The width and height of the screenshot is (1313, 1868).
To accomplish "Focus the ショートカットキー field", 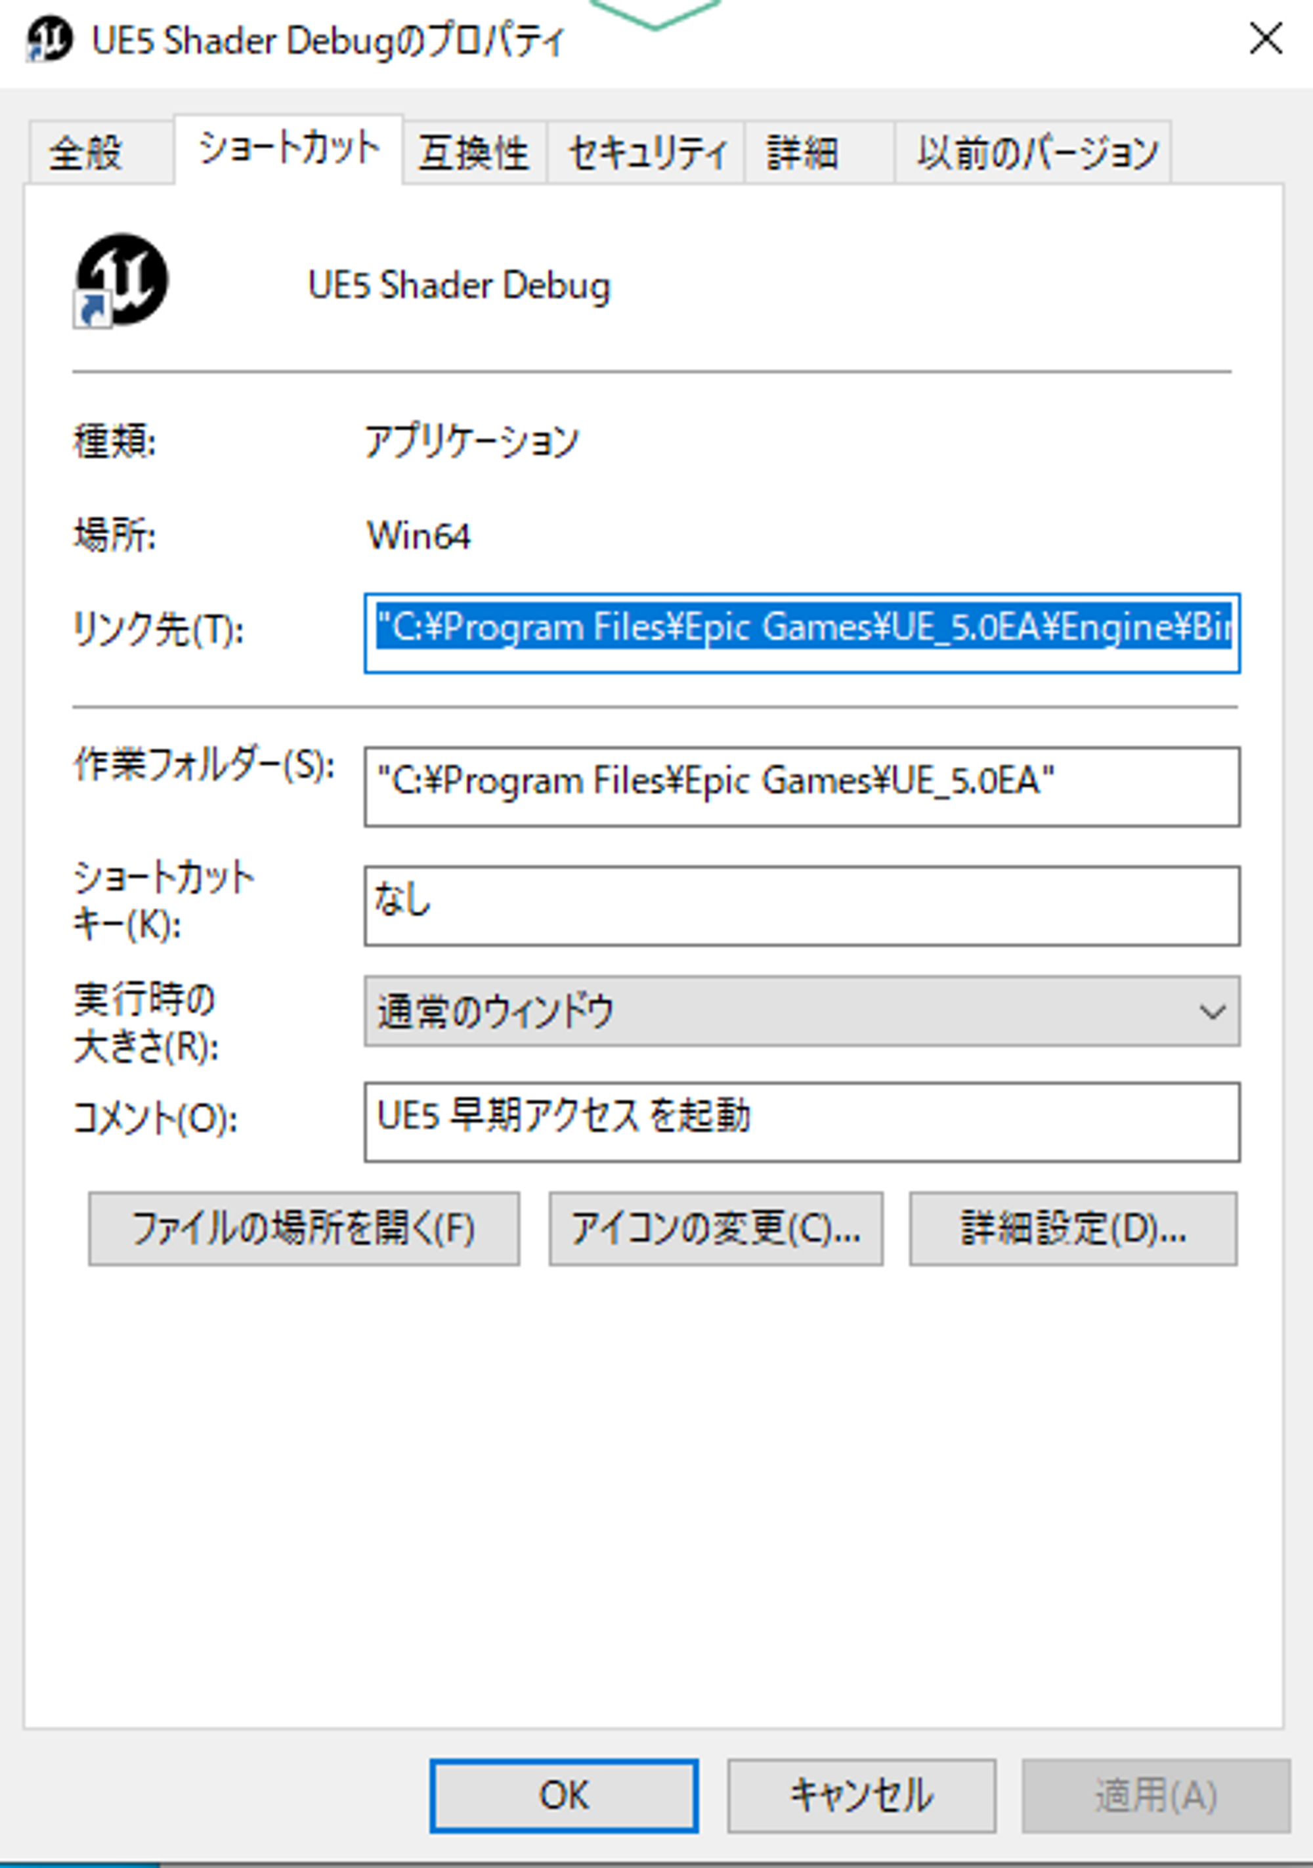I will [x=802, y=905].
